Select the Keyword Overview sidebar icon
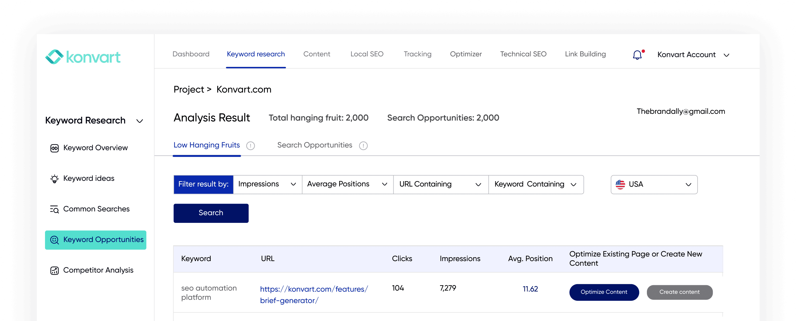The width and height of the screenshot is (796, 321). pos(54,148)
